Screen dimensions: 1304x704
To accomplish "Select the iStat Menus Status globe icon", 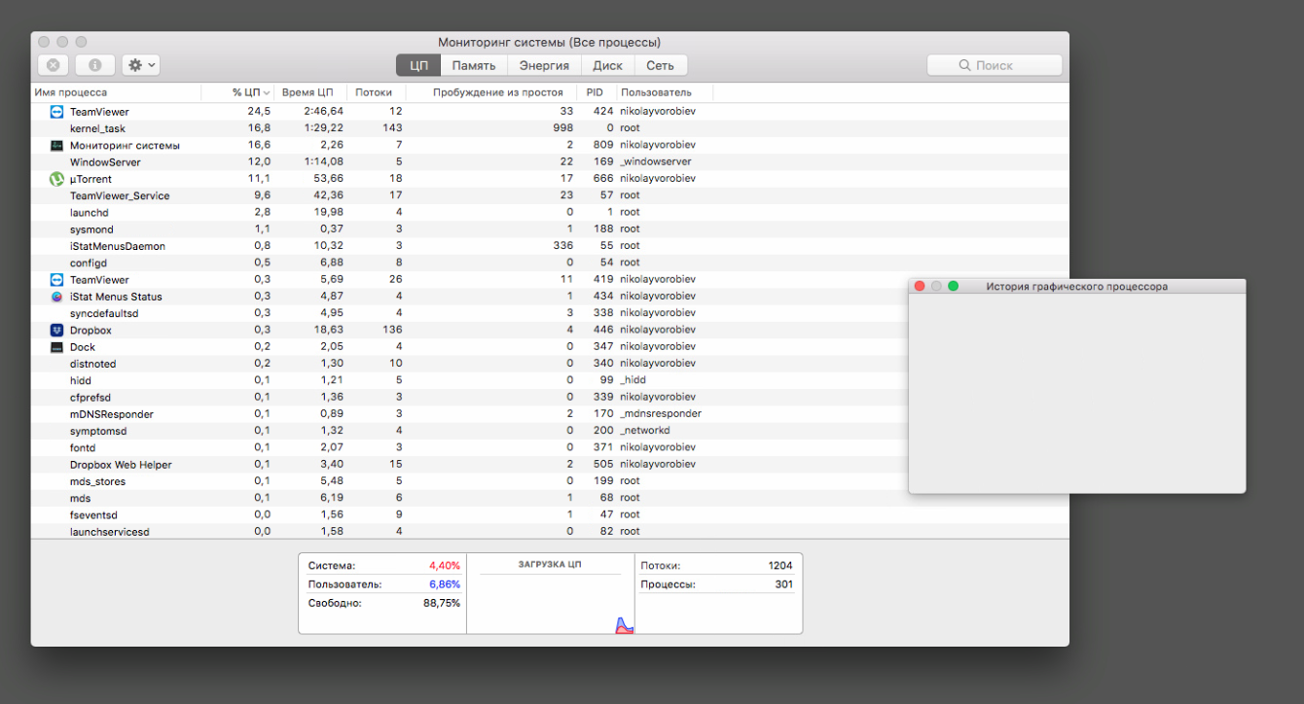I will click(54, 297).
